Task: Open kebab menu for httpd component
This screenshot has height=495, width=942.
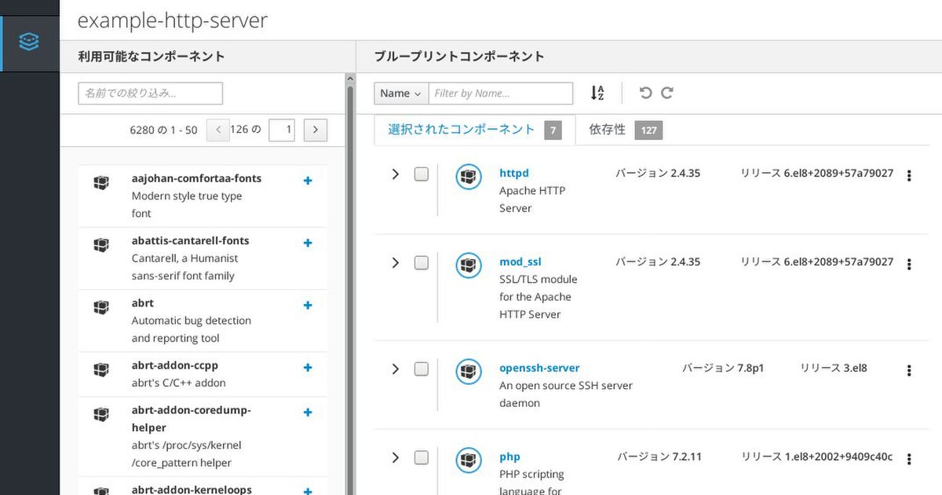Action: [909, 175]
